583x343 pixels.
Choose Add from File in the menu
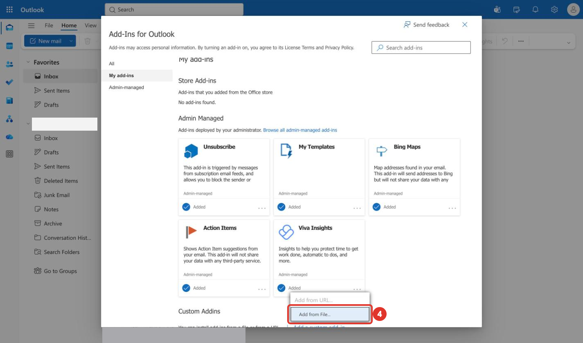(x=329, y=314)
